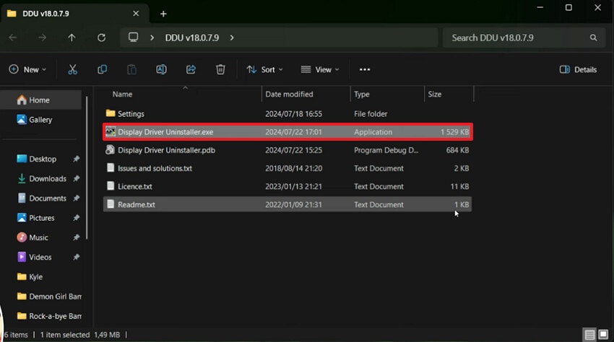The height and width of the screenshot is (342, 614).
Task: Click the 2024/07/18 16:55 date cell
Action: (x=294, y=114)
